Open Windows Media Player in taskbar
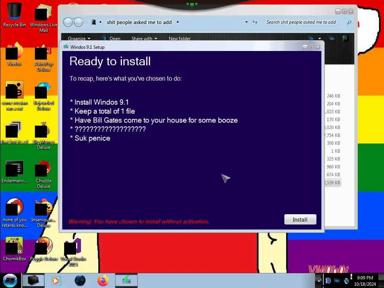Viewport: 384px width, 288px height. pyautogui.click(x=56, y=280)
